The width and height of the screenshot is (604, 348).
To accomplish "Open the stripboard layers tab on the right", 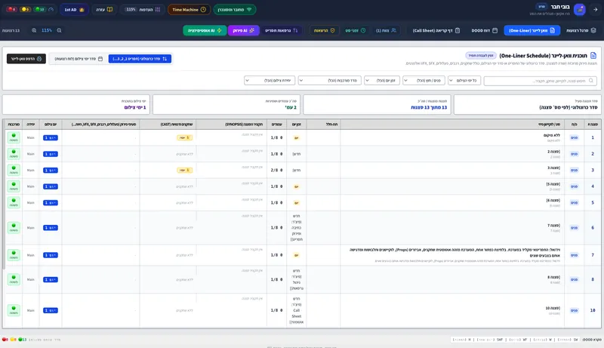I will pos(581,30).
